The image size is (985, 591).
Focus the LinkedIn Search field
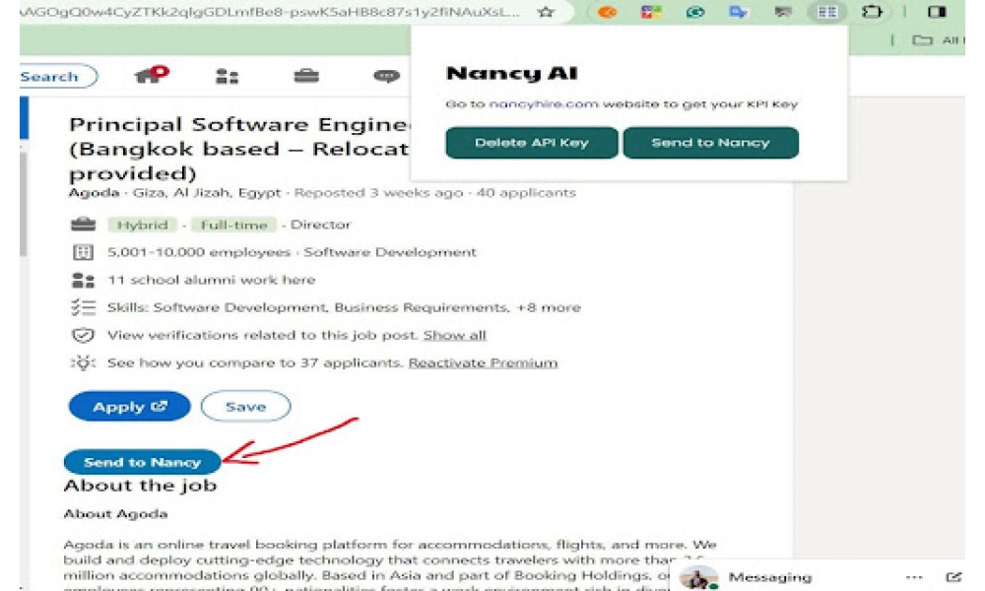tap(58, 76)
